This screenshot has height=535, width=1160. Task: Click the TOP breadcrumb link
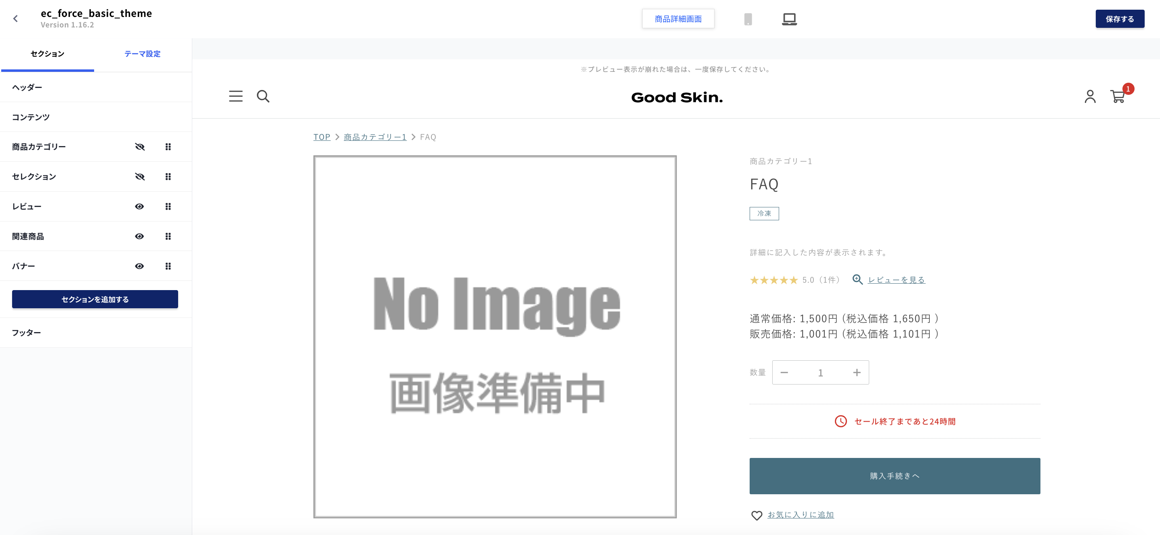[x=322, y=137]
